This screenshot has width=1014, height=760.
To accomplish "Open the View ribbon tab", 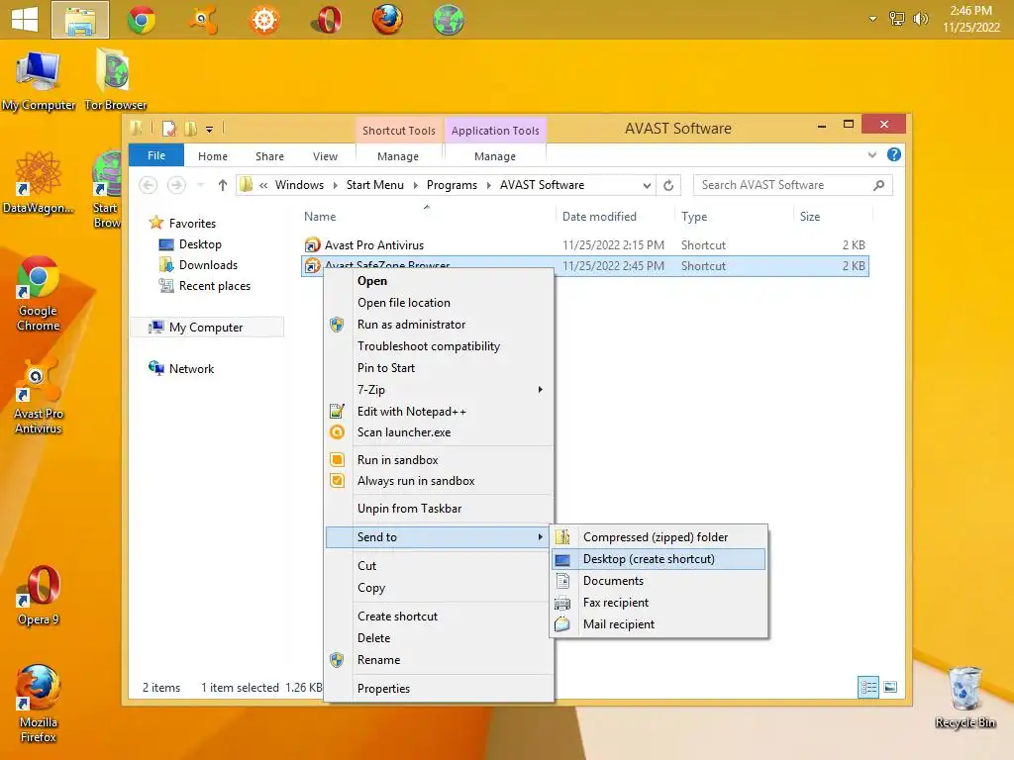I will coord(325,156).
